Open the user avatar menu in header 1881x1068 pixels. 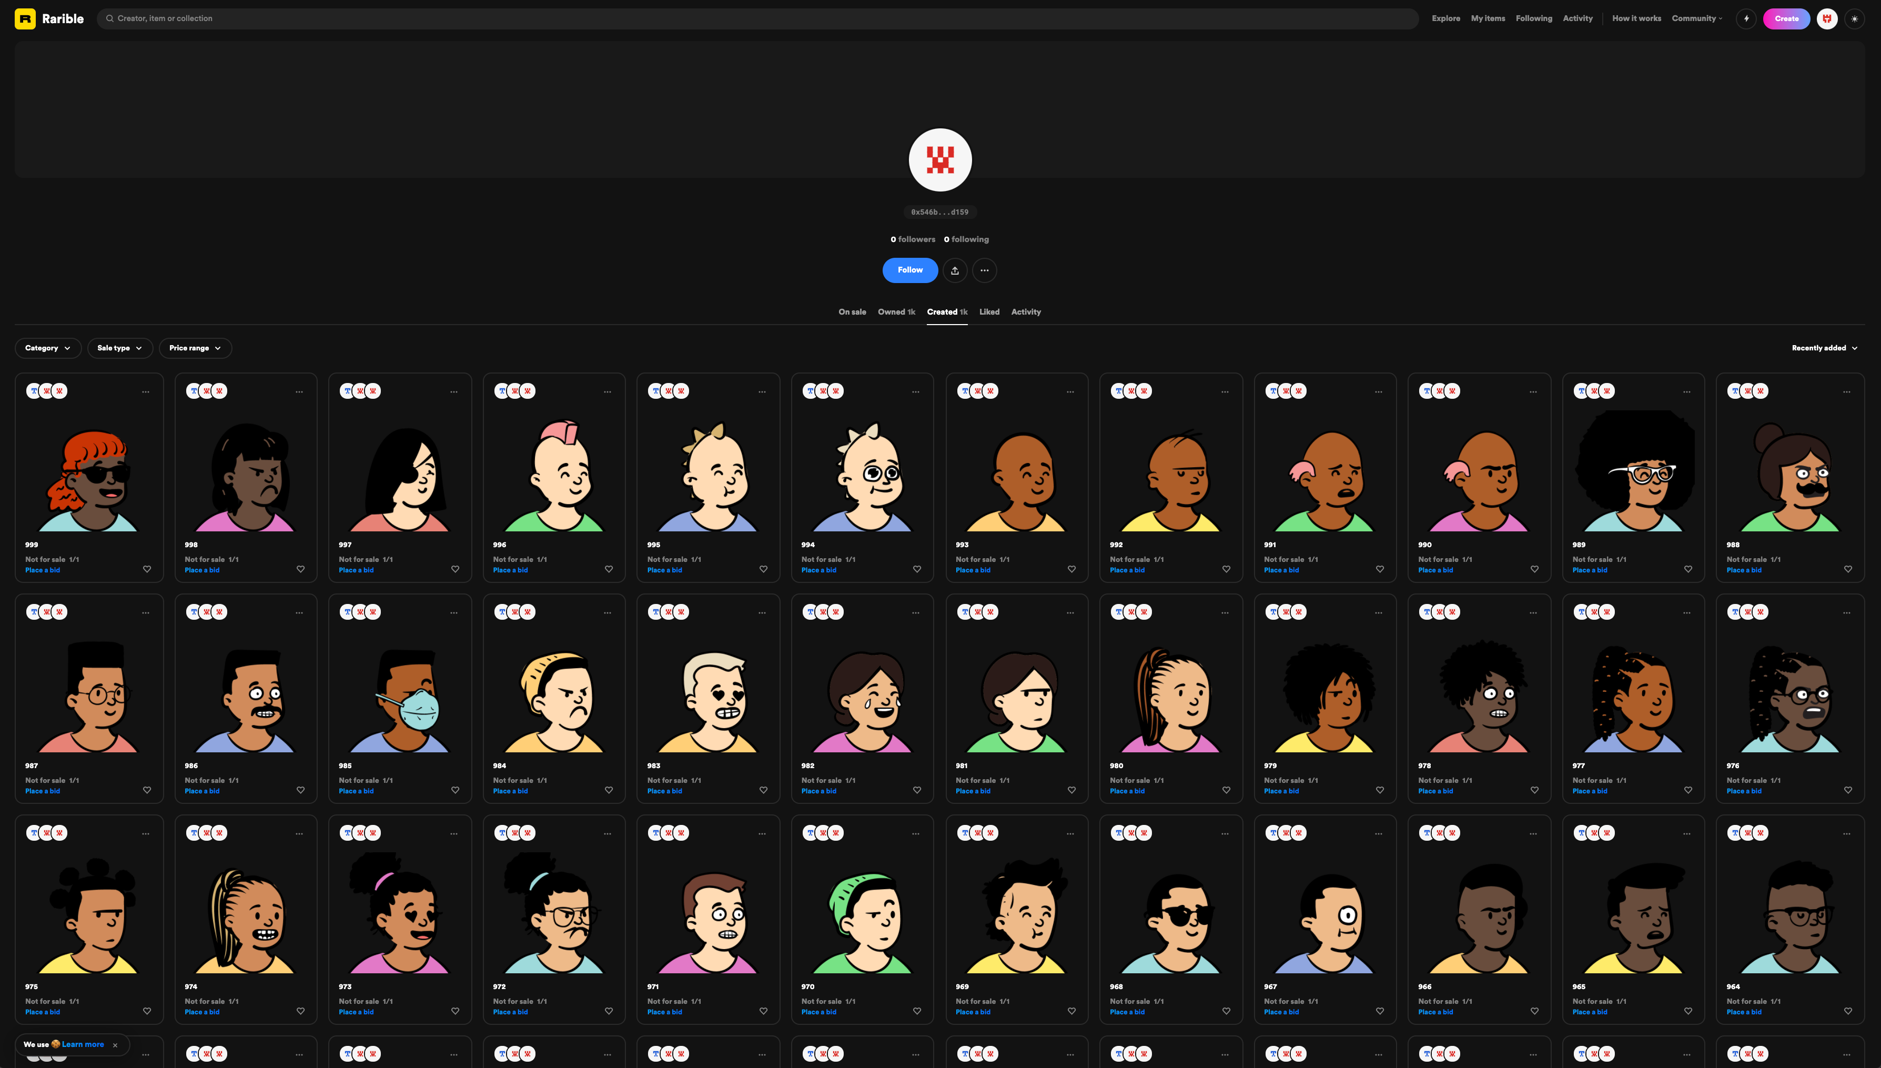pos(1827,18)
